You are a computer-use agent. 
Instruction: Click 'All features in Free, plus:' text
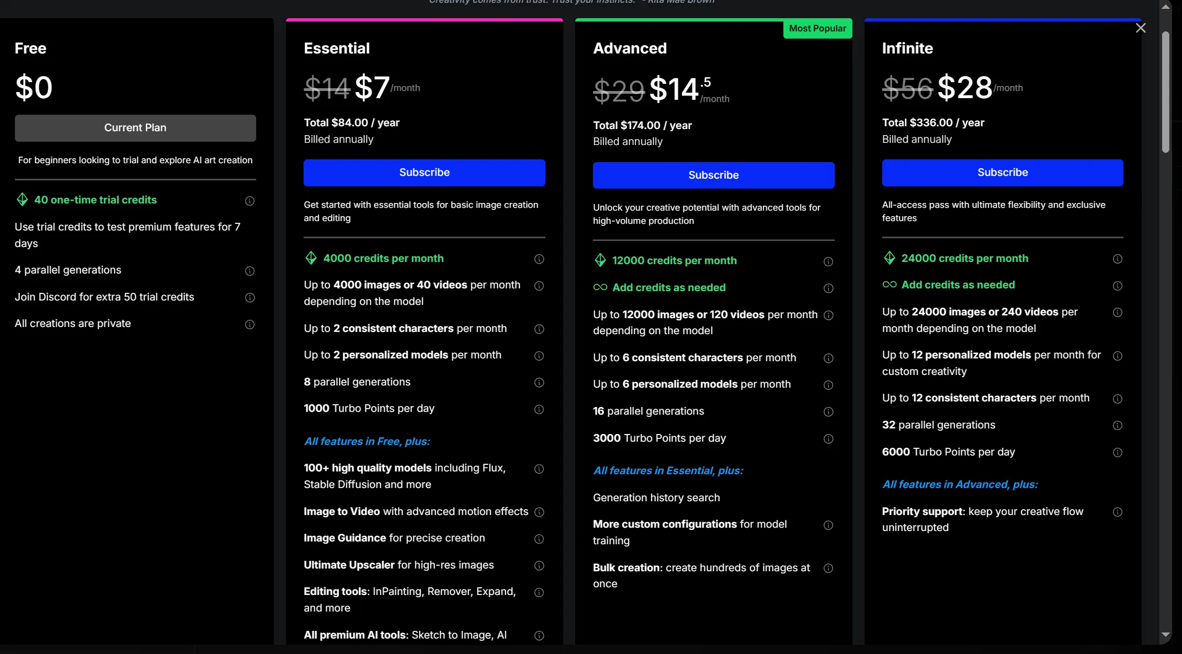coord(367,442)
